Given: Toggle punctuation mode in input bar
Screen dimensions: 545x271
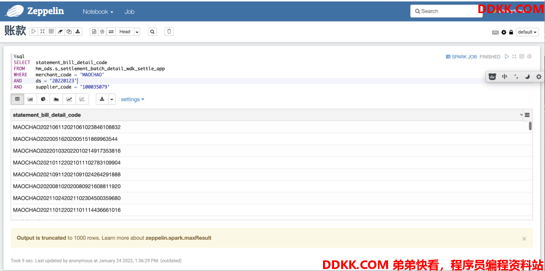Looking at the screenshot, I should (x=516, y=77).
